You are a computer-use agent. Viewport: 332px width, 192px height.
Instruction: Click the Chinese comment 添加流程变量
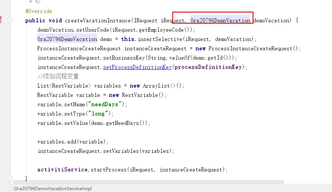[x=61, y=76]
